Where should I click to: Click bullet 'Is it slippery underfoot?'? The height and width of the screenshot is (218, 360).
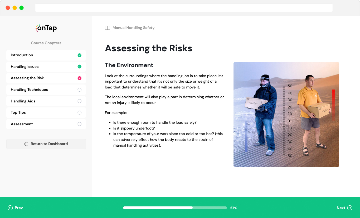(134, 128)
